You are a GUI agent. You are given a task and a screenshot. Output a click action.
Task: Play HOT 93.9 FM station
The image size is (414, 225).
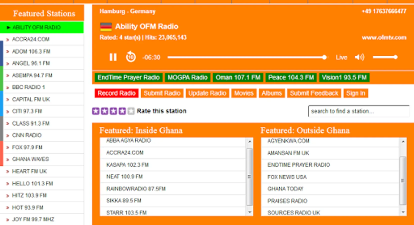(x=42, y=207)
